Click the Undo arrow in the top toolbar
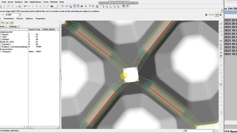Image resolution: width=237 pixels, height=133 pixels. [x=25, y=6]
